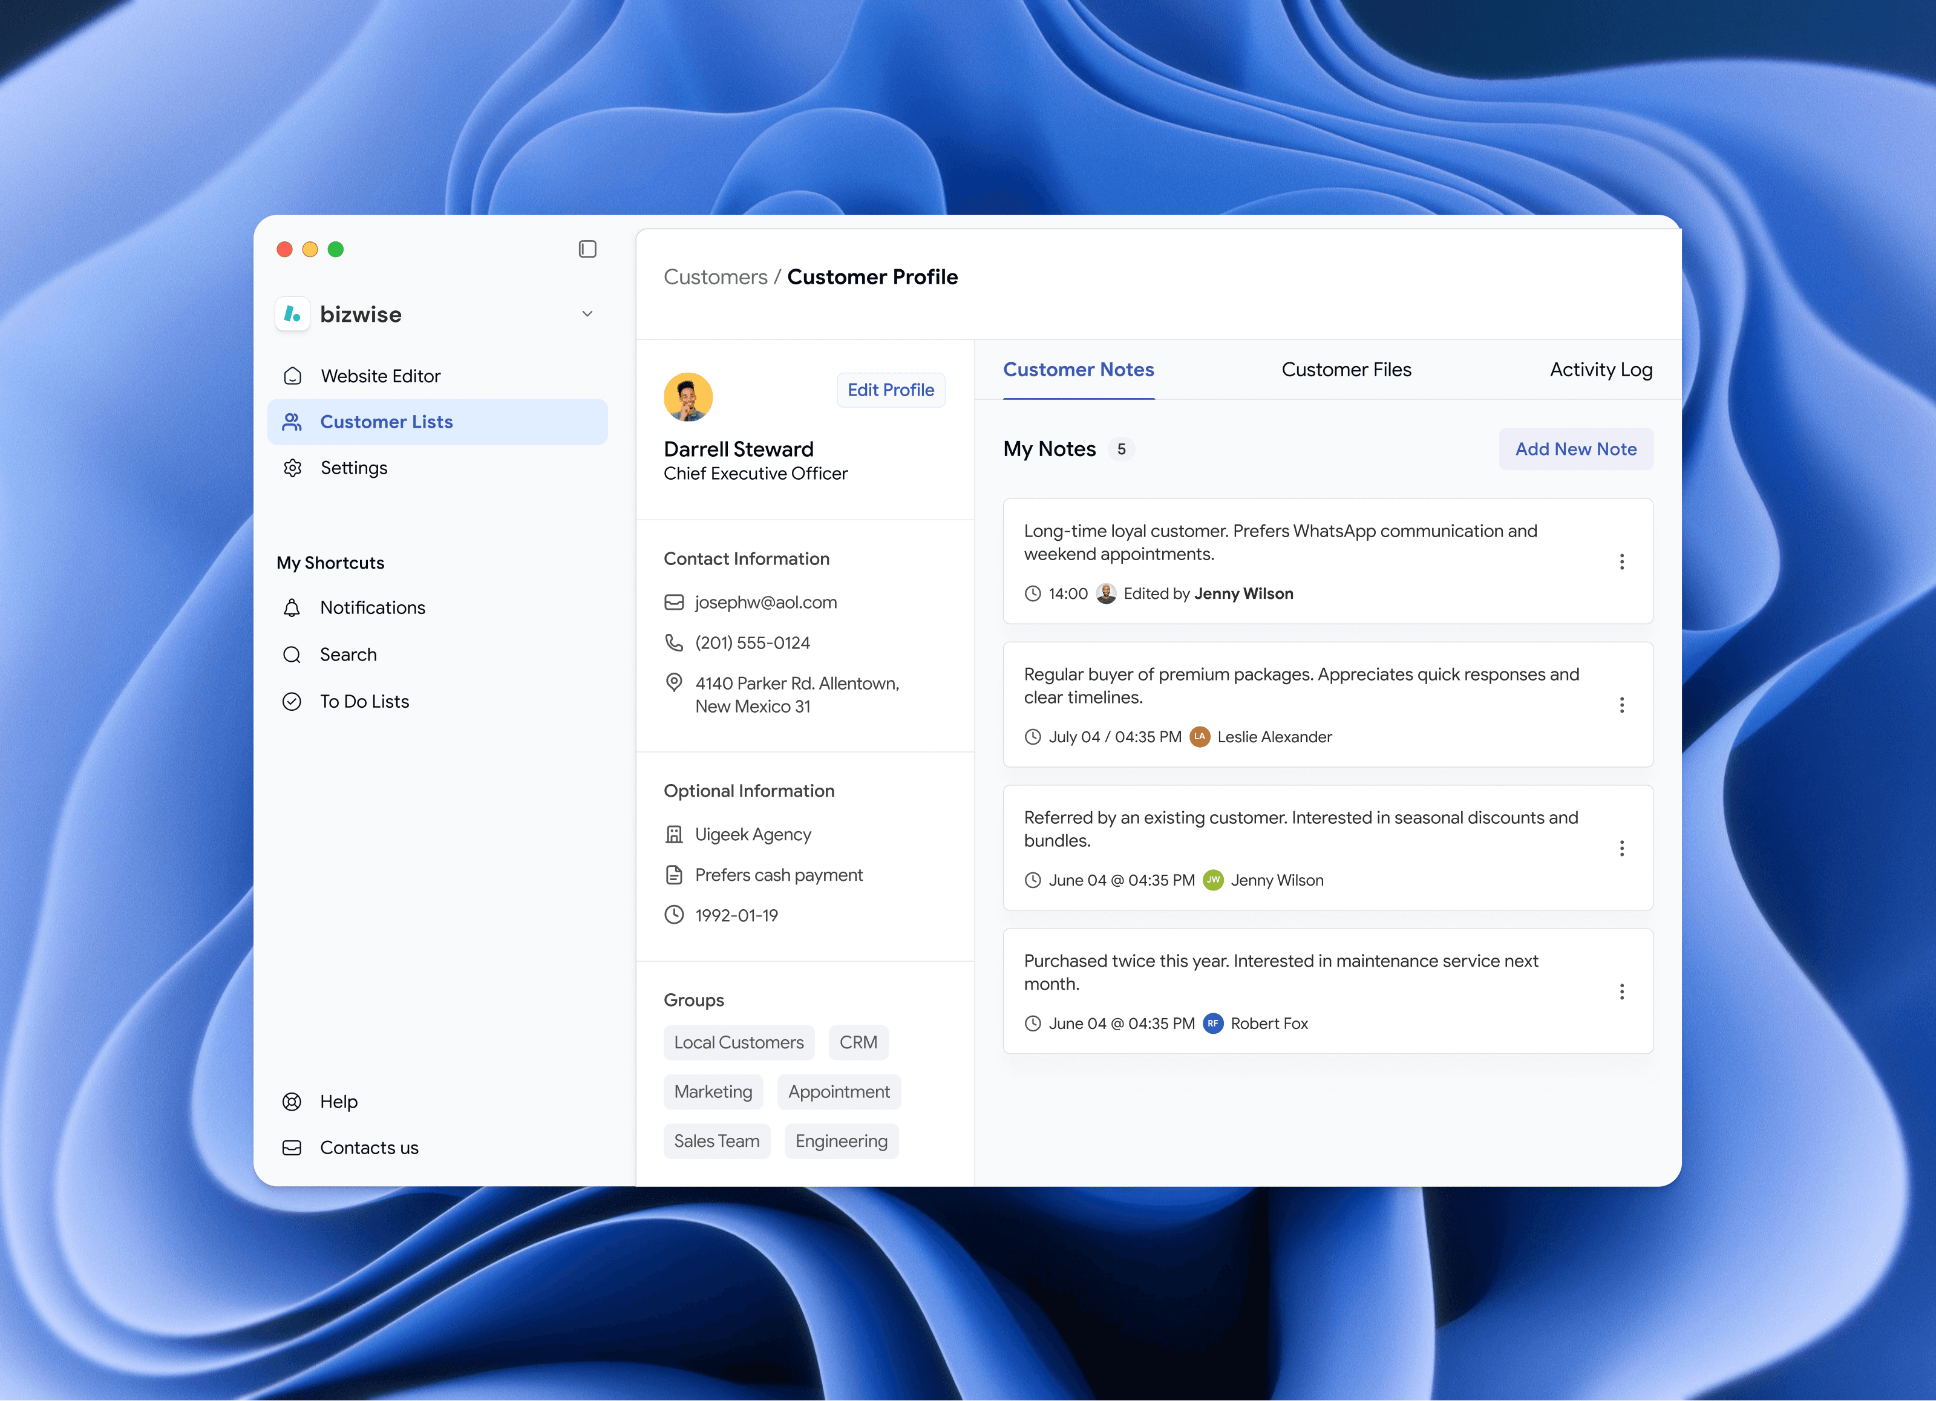The width and height of the screenshot is (1936, 1401).
Task: Click the Help lifebuoy icon
Action: [x=292, y=1102]
